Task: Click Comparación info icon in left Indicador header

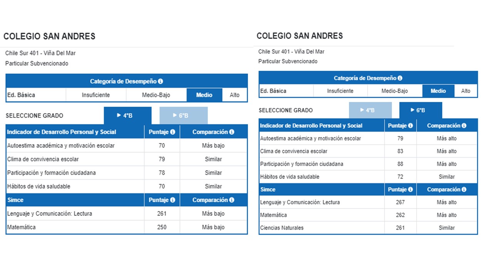Action: 231,132
